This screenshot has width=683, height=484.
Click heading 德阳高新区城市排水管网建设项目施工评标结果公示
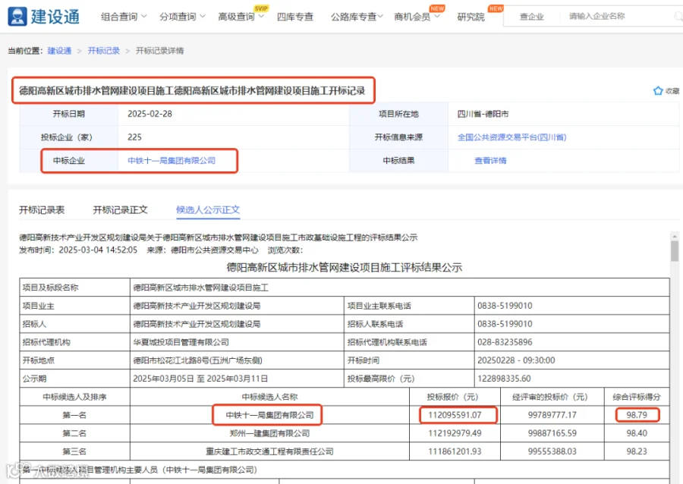344,267
